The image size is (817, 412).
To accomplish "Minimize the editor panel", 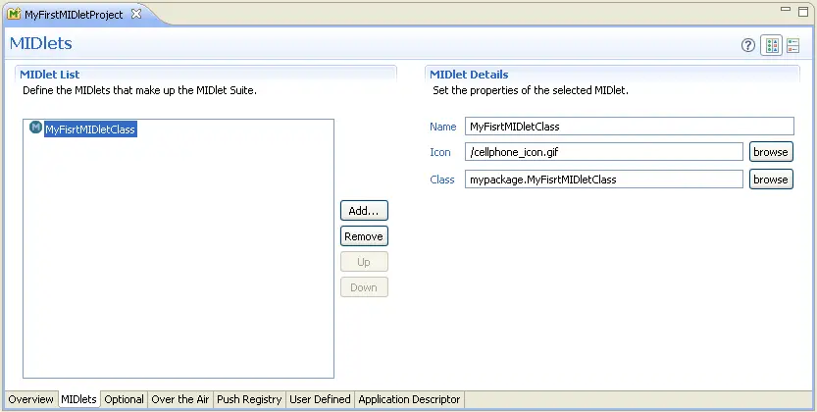I will tap(784, 10).
